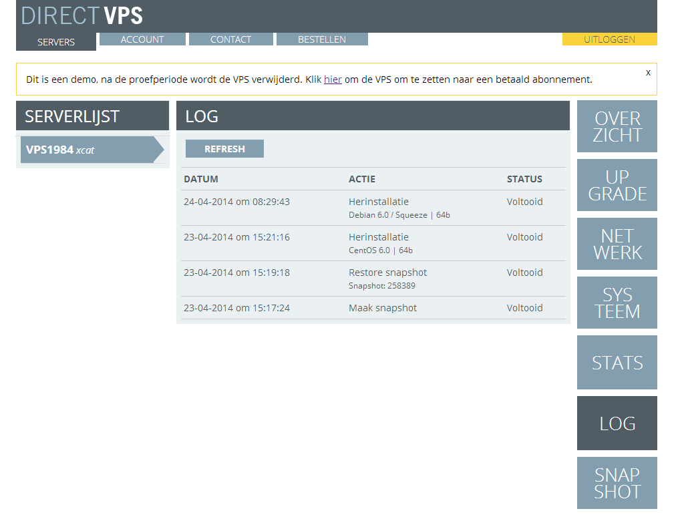Switch to the Account tab

pyautogui.click(x=142, y=39)
